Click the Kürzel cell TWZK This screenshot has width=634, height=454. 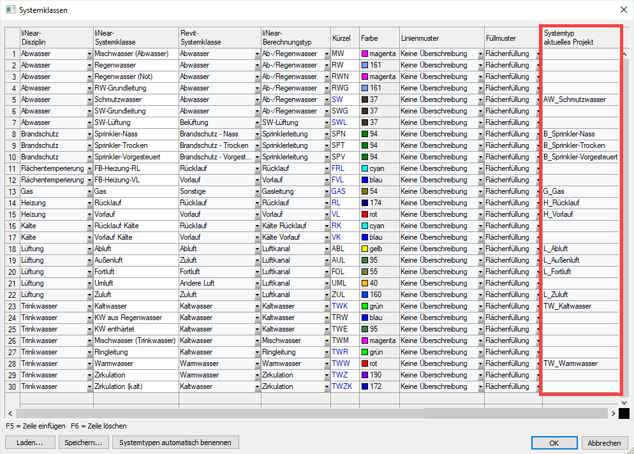click(345, 386)
